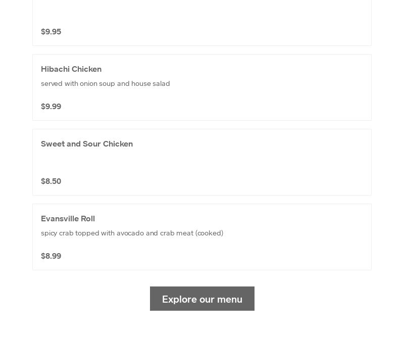Viewport: 404px width, 337px height.
Task: Open the Hibachi Chicken item title
Action: click(x=71, y=69)
